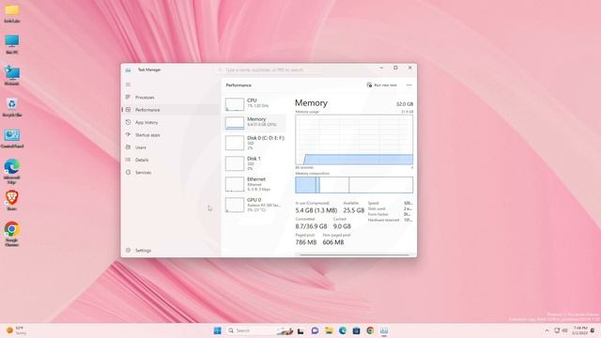This screenshot has height=338, width=601.
Task: Open File Explorer from the taskbar
Action: pyautogui.click(x=329, y=330)
